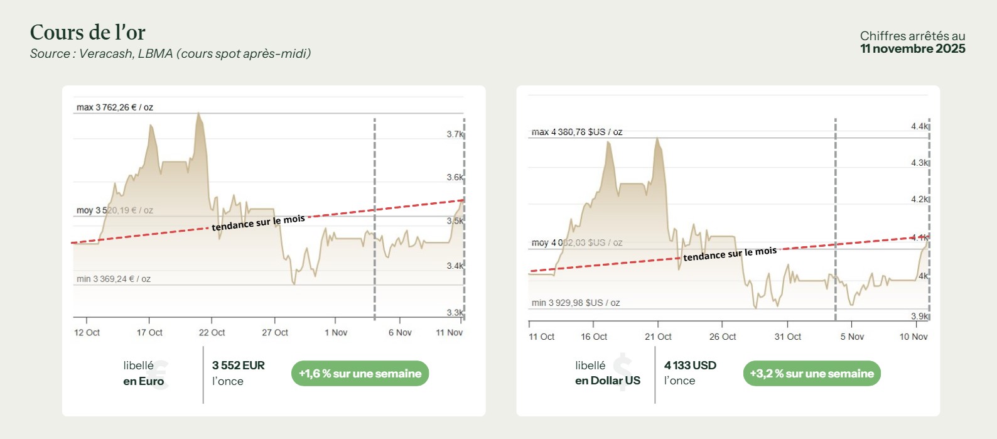This screenshot has height=439, width=997.
Task: Click the 11 novembre 2025 date
Action: [912, 49]
